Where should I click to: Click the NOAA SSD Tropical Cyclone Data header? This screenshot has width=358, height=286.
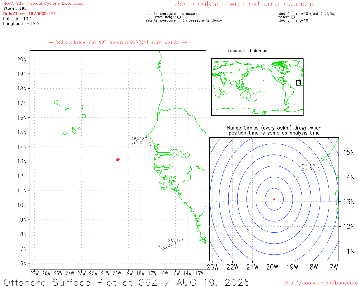(x=44, y=4)
